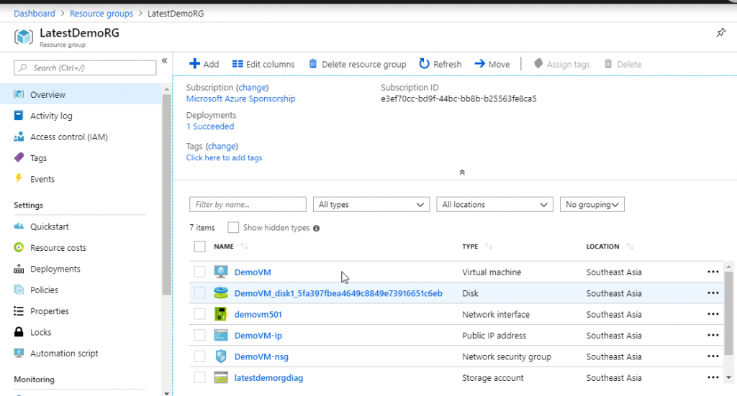Open the ellipsis menu for latestdemorgdiag row
The height and width of the screenshot is (396, 737).
(x=713, y=377)
